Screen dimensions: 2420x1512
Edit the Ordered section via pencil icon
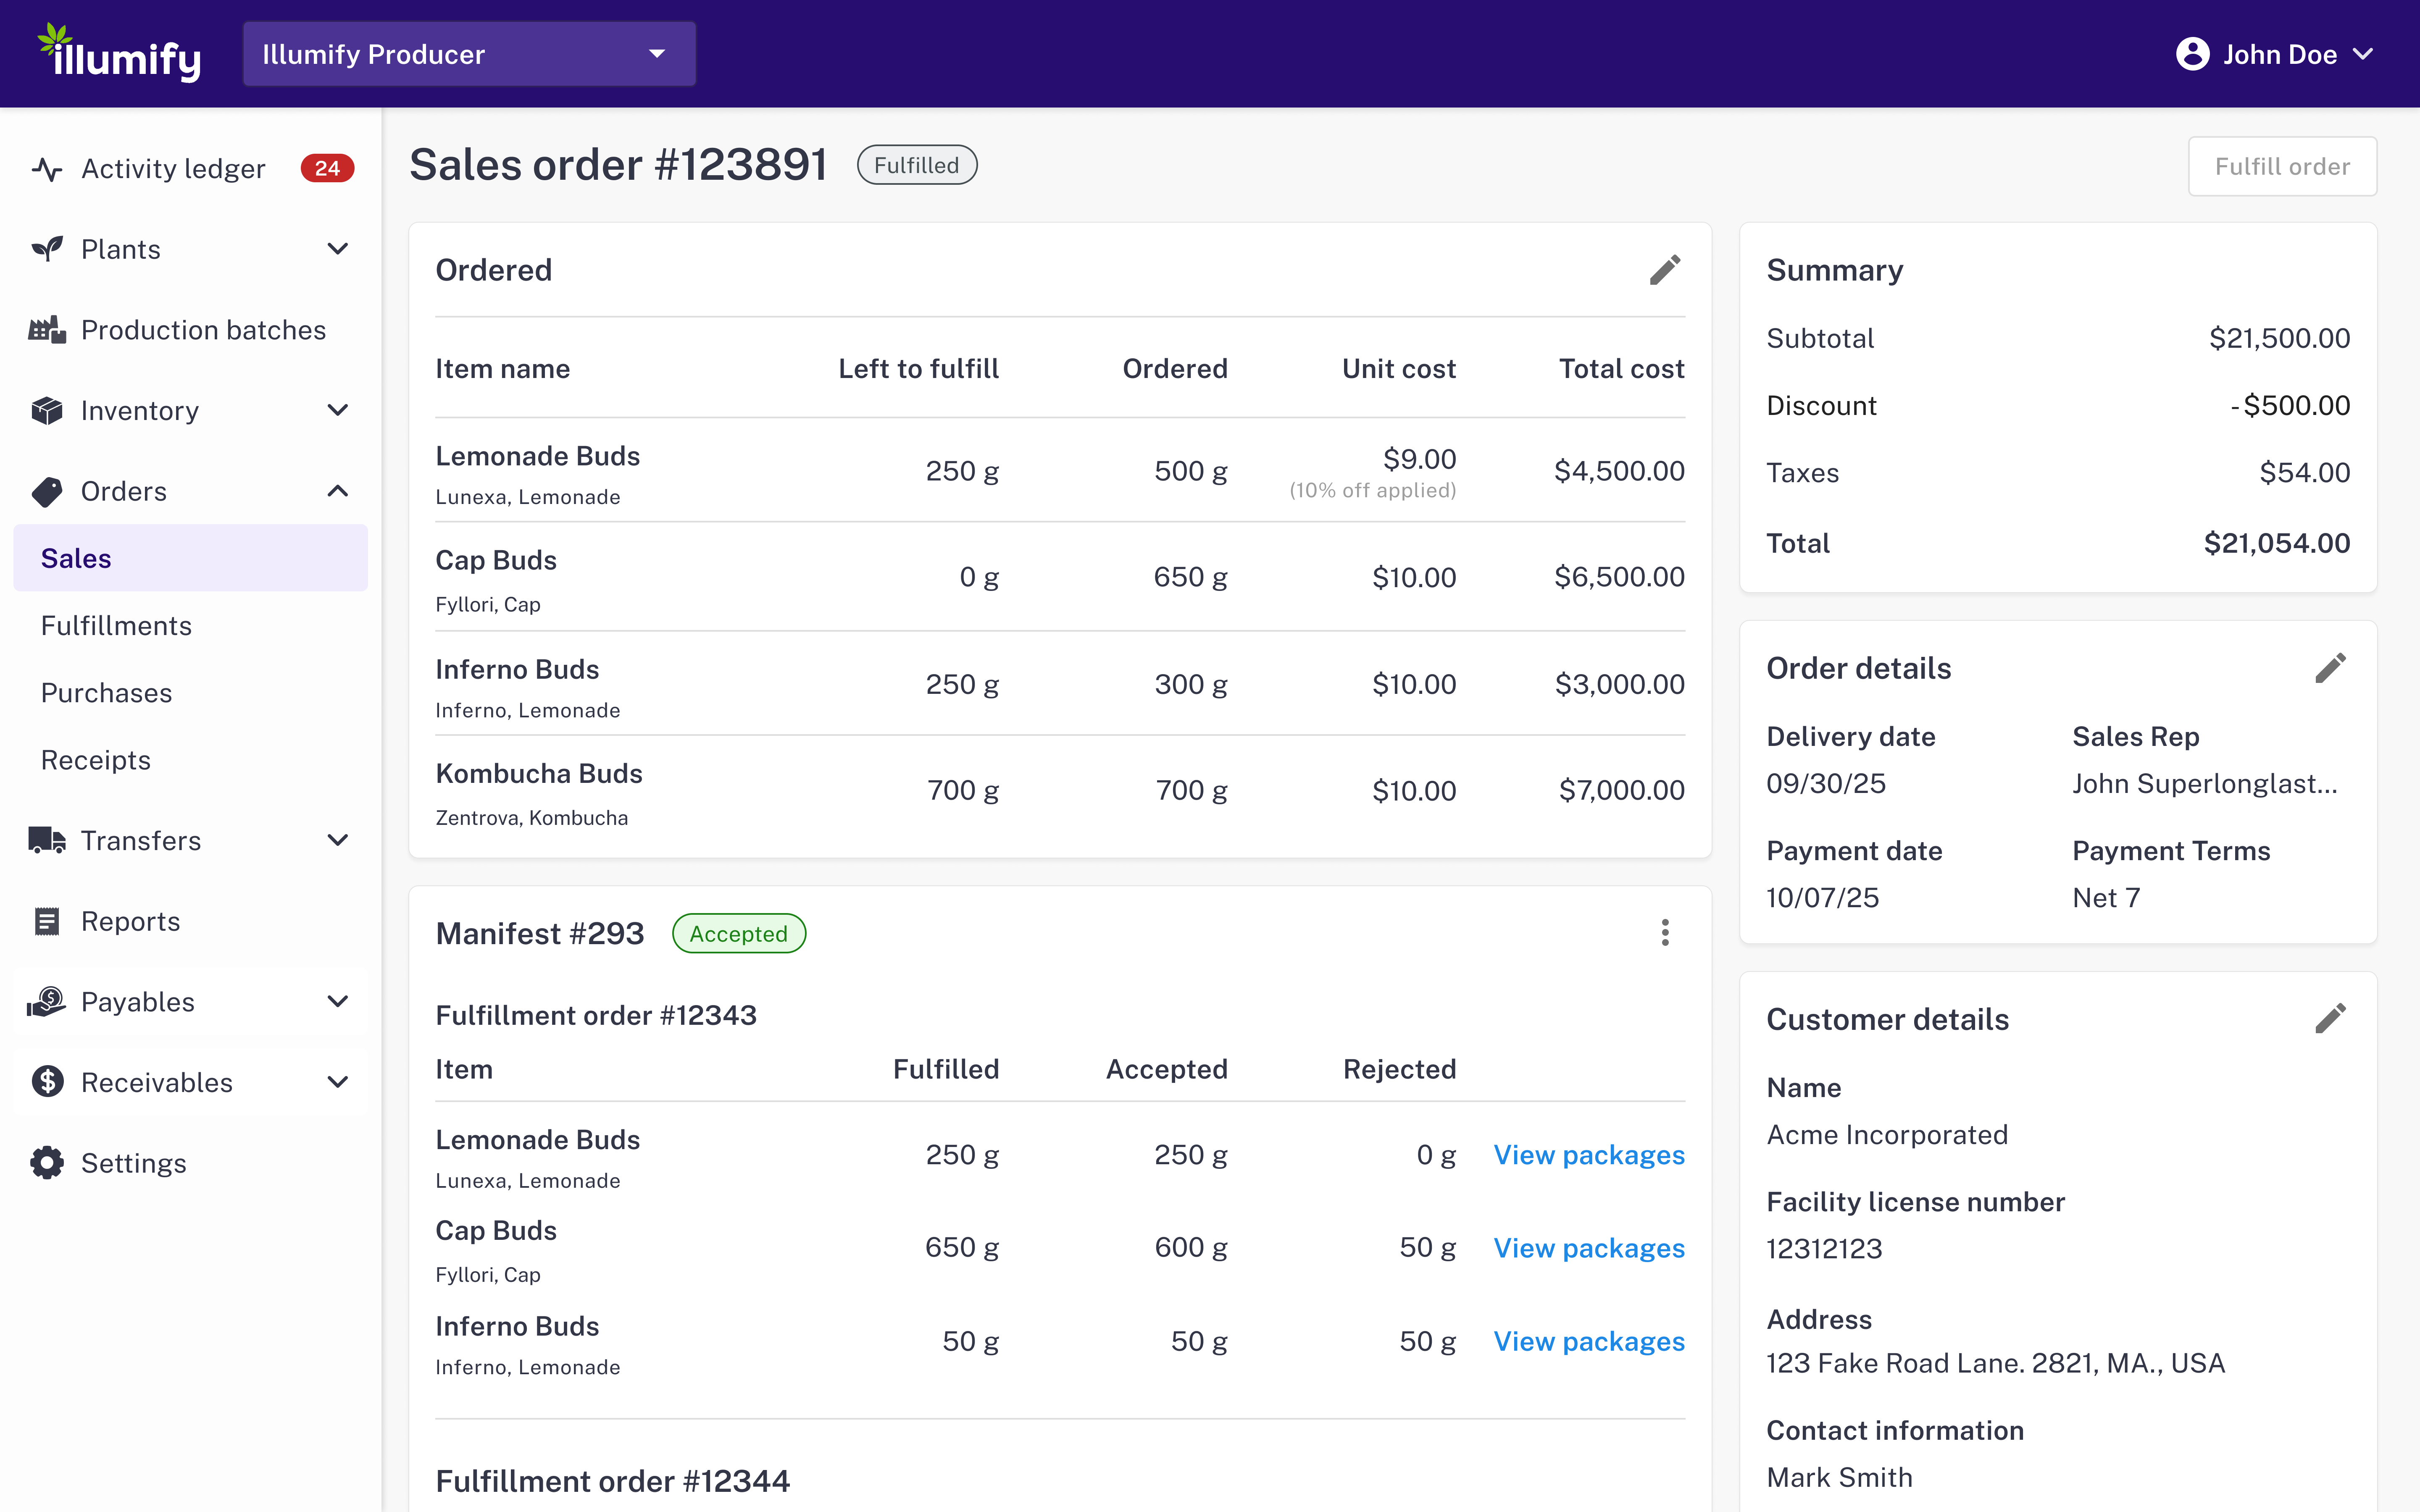1665,270
